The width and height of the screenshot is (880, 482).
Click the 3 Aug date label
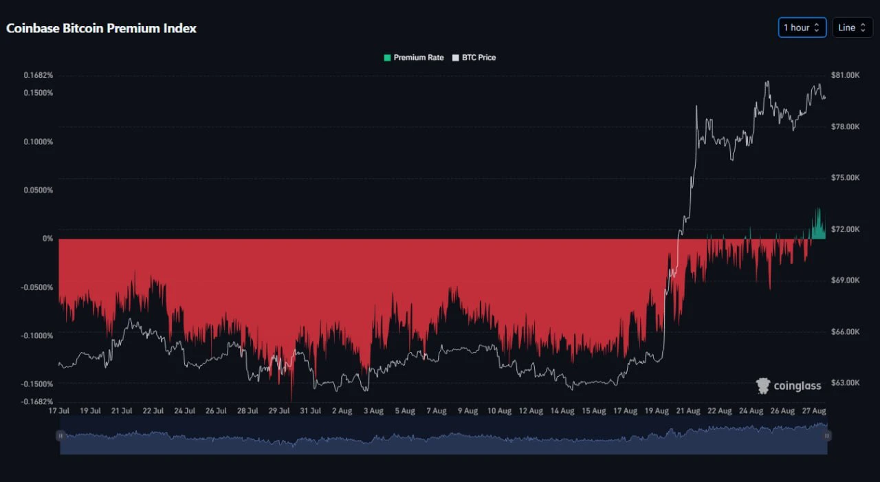tap(373, 411)
